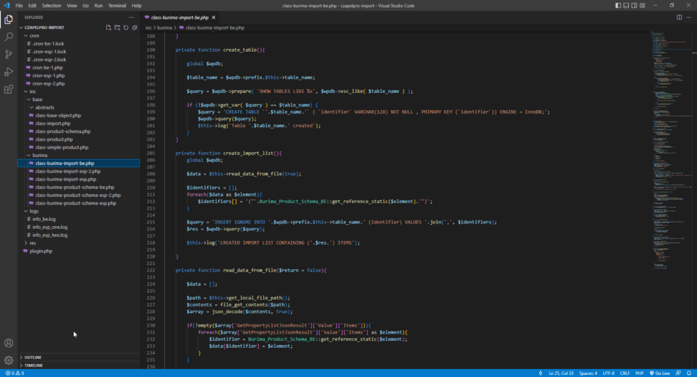
Task: Change encoding via UTF-8 indicator
Action: pos(608,373)
